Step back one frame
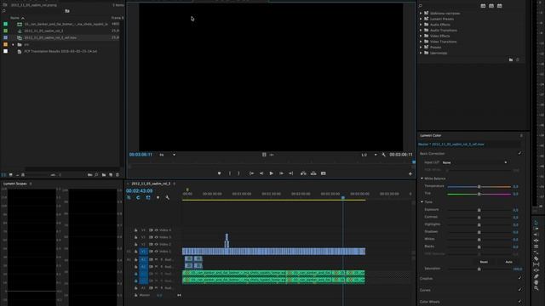The width and height of the screenshot is (545, 306). coord(261,173)
